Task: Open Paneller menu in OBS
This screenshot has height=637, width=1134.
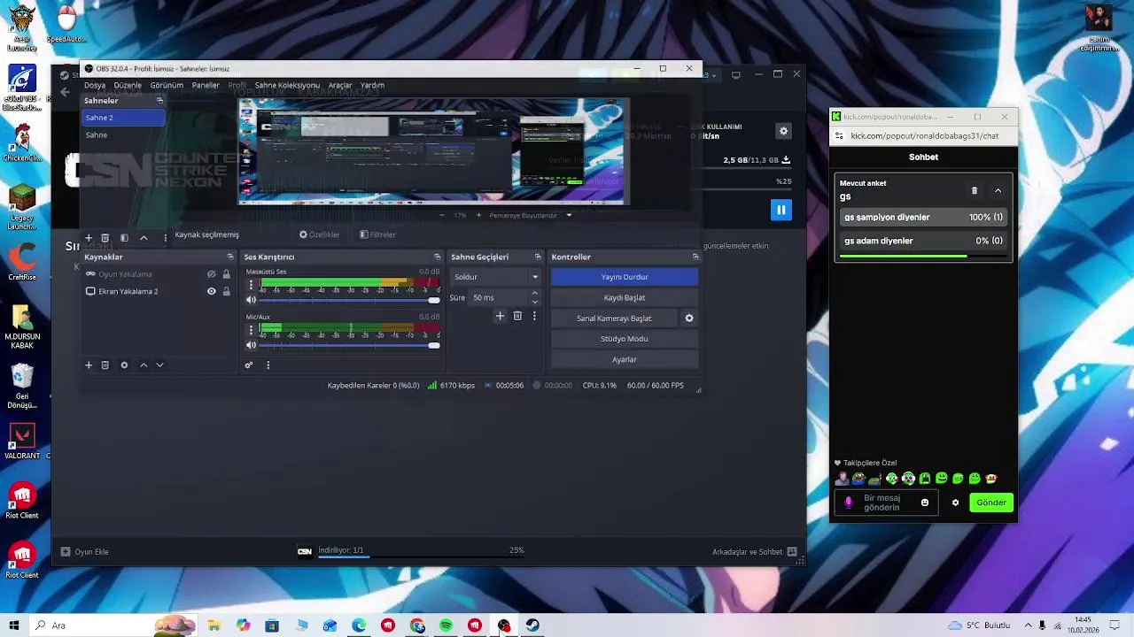Action: (206, 85)
